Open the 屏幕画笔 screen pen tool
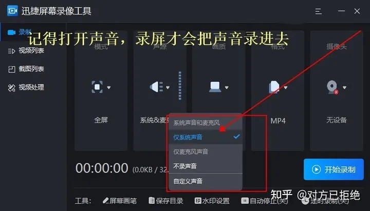The height and width of the screenshot is (211, 370). [120, 201]
